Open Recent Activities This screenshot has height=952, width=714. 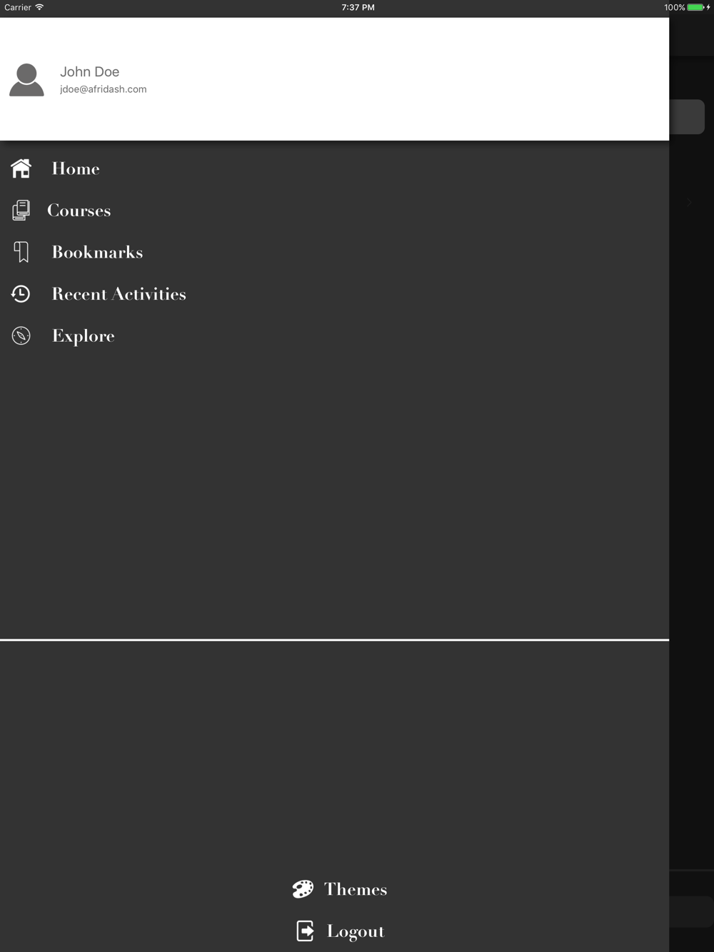pyautogui.click(x=119, y=294)
